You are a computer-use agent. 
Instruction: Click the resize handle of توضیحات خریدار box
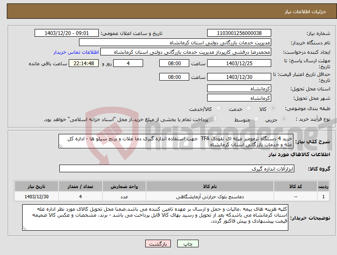coord(25,228)
